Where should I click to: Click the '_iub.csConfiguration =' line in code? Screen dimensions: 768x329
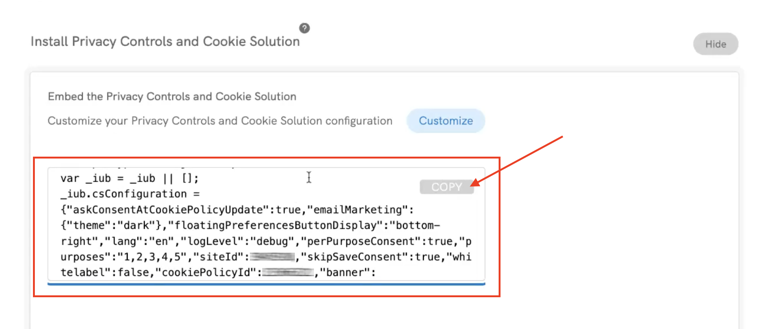point(130,194)
